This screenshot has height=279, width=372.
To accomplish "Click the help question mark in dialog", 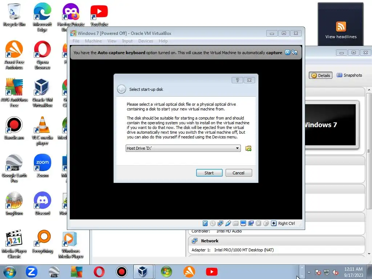I will (x=237, y=80).
